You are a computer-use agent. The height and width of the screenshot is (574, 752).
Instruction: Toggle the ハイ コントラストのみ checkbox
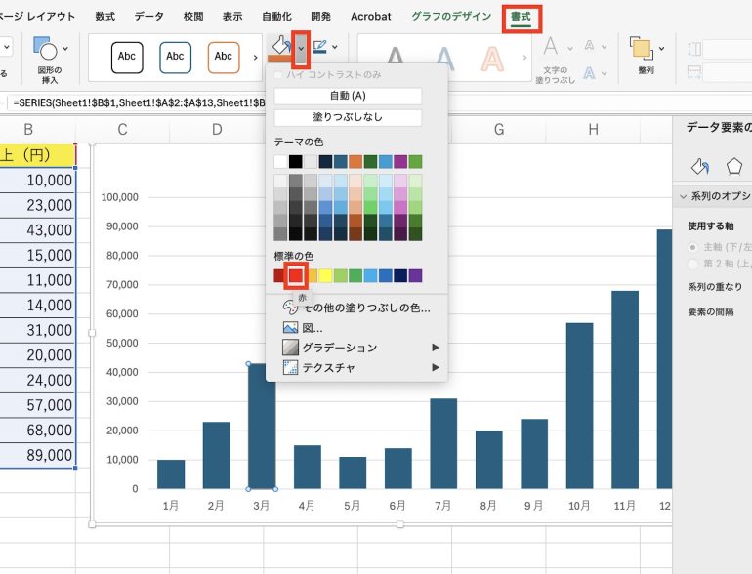click(x=278, y=75)
